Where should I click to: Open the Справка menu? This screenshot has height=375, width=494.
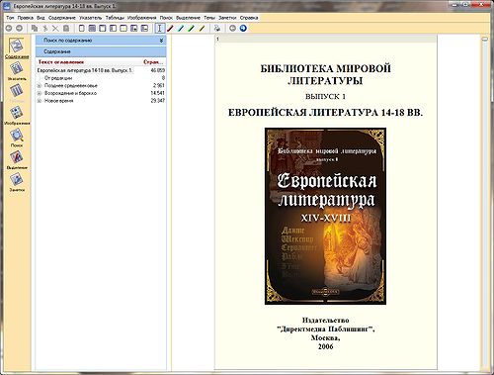(x=249, y=18)
